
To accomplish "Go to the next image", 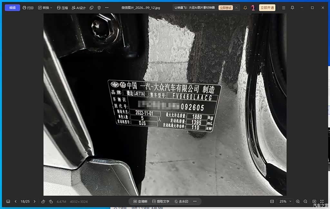I will [x=34, y=201].
